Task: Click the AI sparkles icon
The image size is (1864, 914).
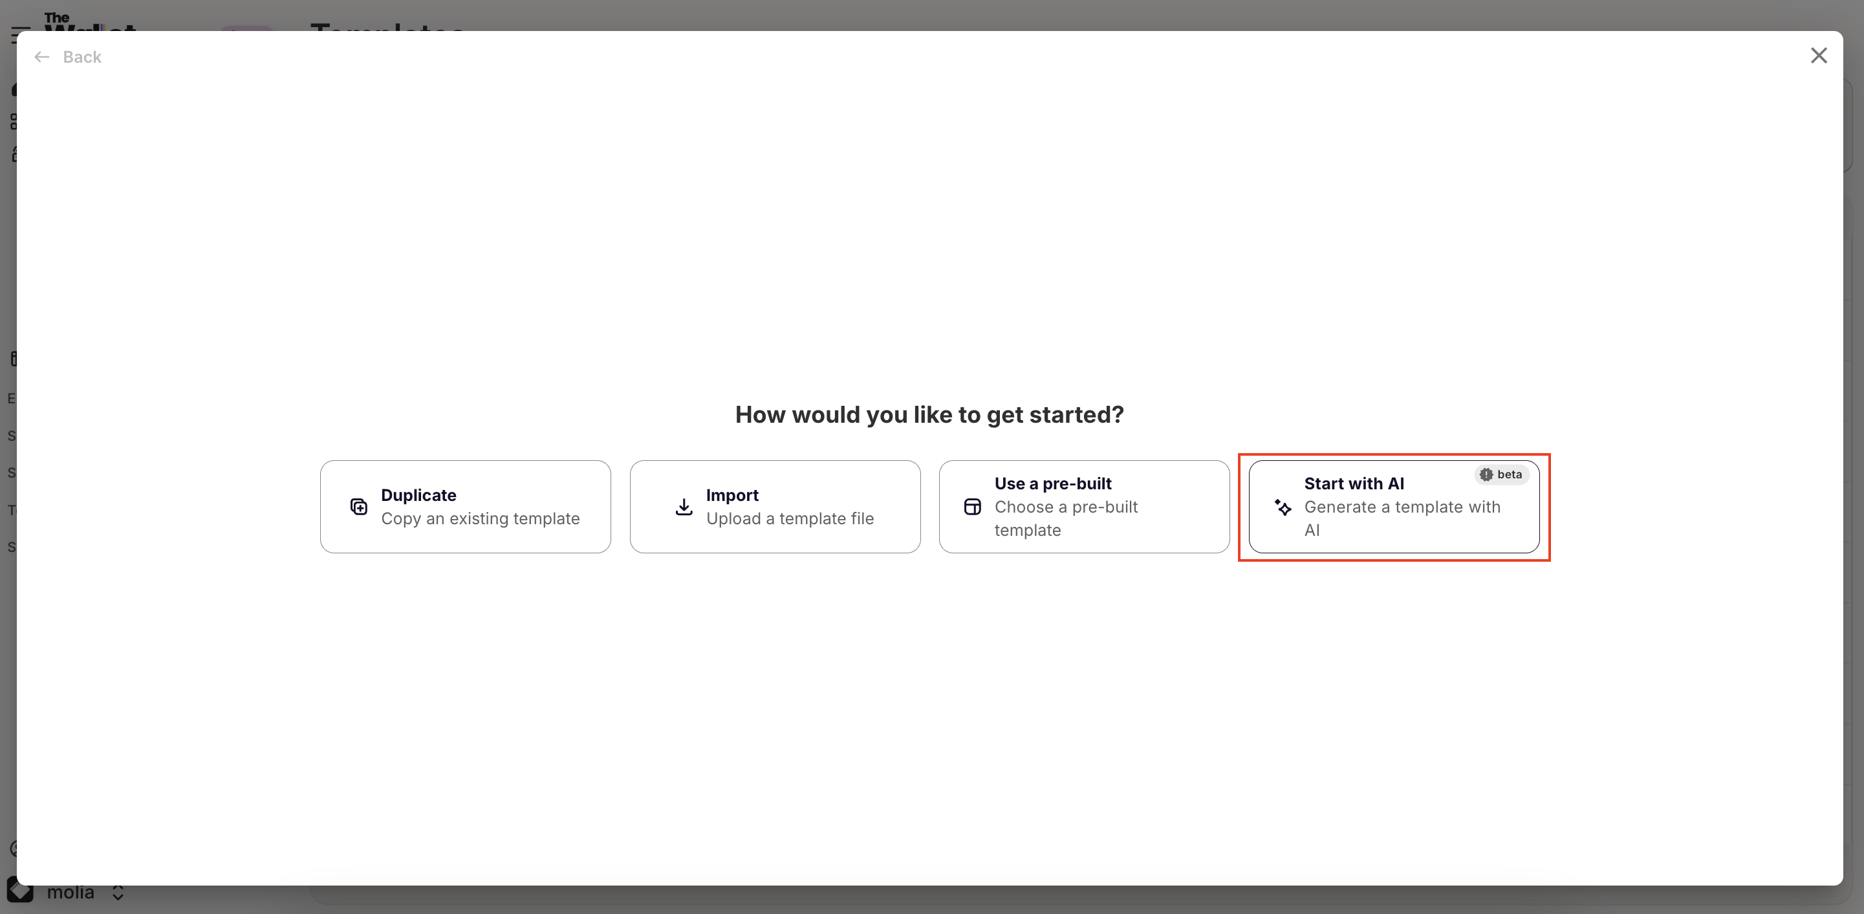Action: 1283,507
